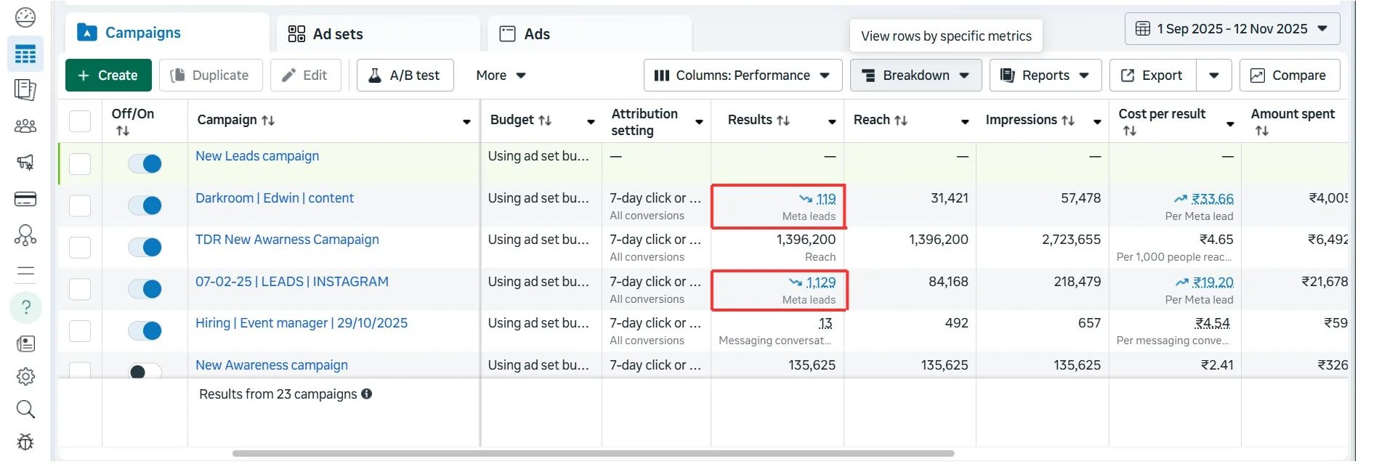1395x464 pixels.
Task: Click the bug report icon
Action: (25, 441)
